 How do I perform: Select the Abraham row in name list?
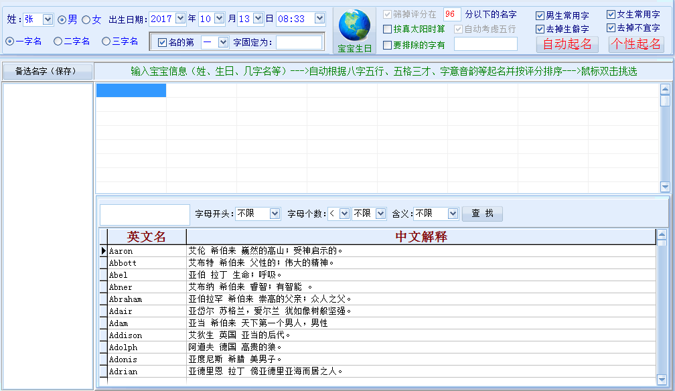pos(147,299)
